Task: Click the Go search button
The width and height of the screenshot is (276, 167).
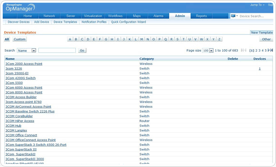Action: pos(82,51)
